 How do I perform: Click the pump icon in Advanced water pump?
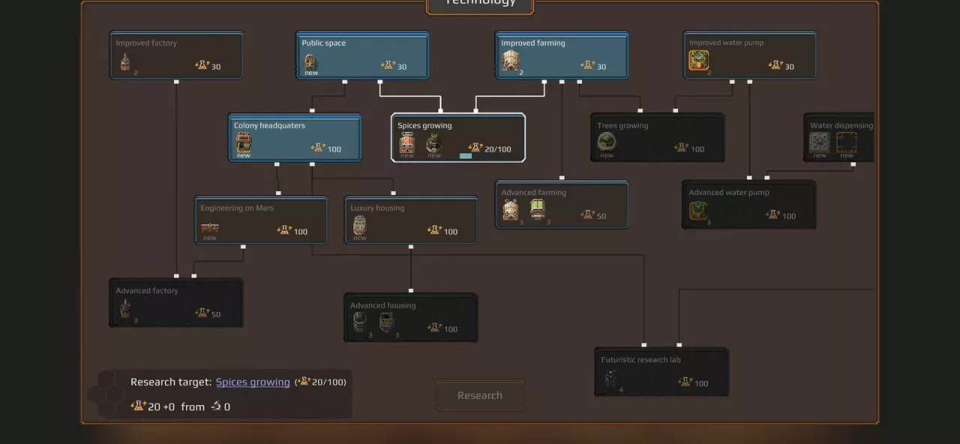(x=698, y=210)
